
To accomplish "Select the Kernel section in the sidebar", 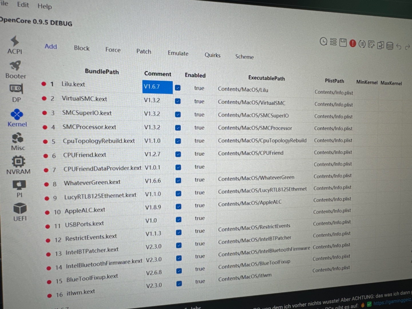I will click(x=17, y=118).
